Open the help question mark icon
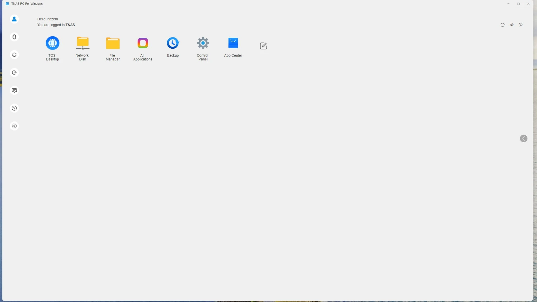Viewport: 537px width, 302px height. [x=14, y=108]
